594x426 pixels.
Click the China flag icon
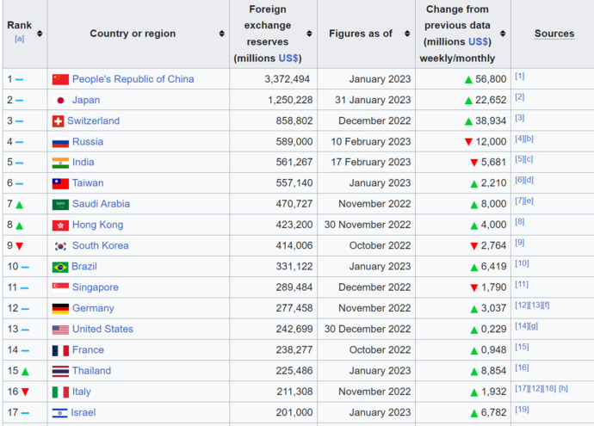click(x=60, y=79)
